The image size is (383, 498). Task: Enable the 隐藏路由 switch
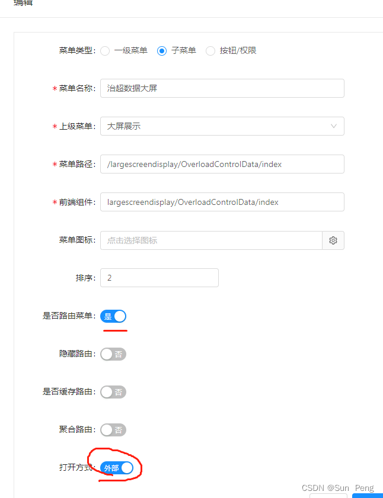113,354
